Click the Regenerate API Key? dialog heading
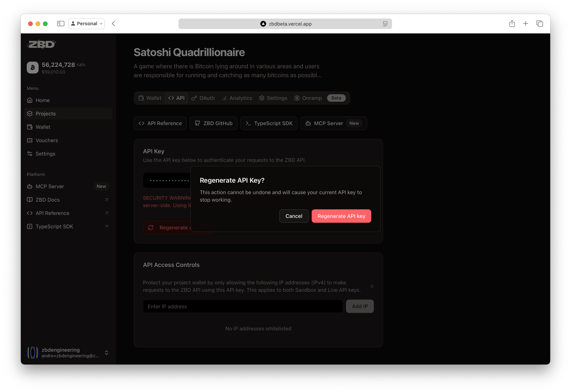Image resolution: width=571 pixels, height=392 pixels. point(232,180)
